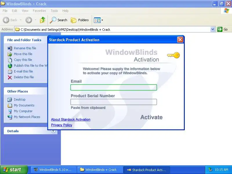Viewport: 232px width, 174px height.
Task: Open the My Documents link text
Action: [x=24, y=105]
